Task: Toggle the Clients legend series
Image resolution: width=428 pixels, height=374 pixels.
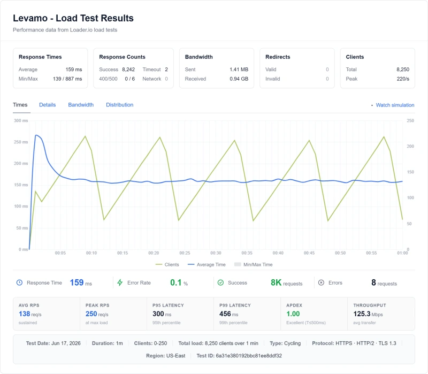Action: [x=167, y=264]
